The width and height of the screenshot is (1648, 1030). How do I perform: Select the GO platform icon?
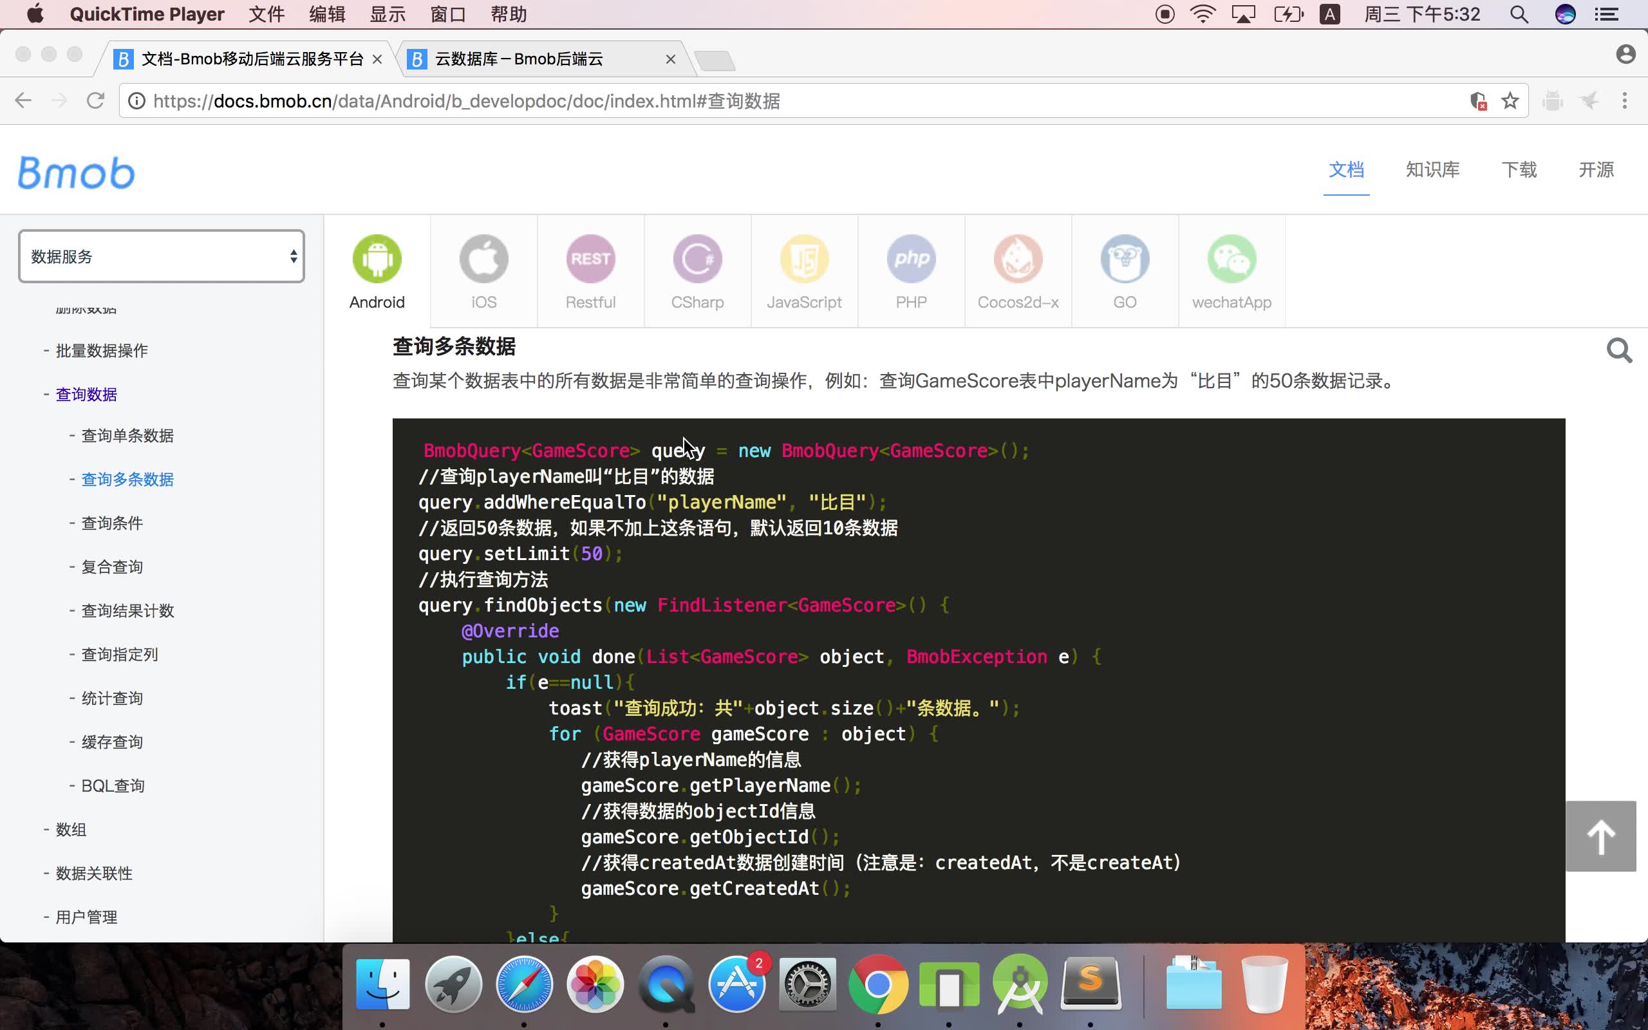[x=1125, y=259]
